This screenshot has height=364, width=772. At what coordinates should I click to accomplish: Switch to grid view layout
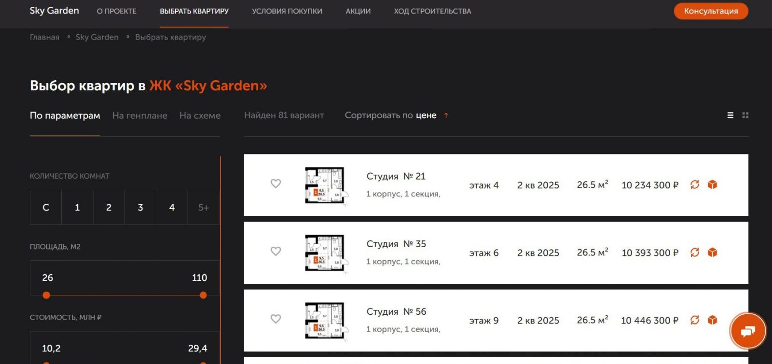click(x=745, y=115)
